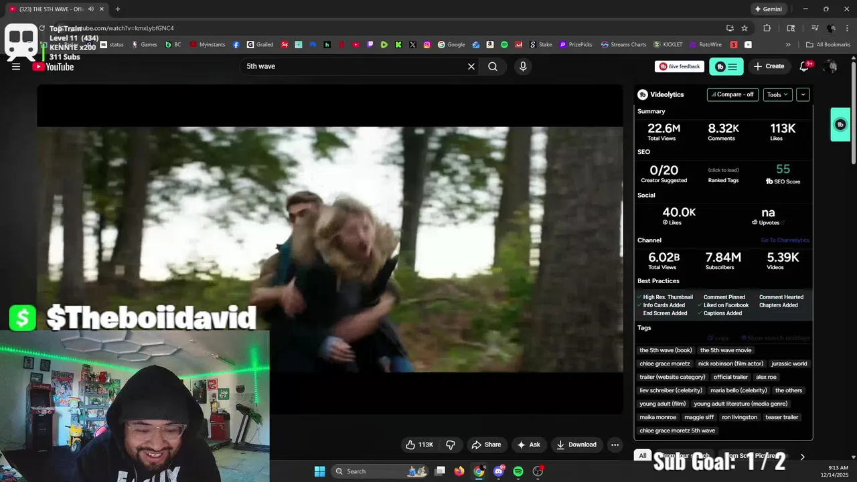Image resolution: width=857 pixels, height=482 pixels.
Task: Load Ranked Tags (click to load)
Action: 723,170
